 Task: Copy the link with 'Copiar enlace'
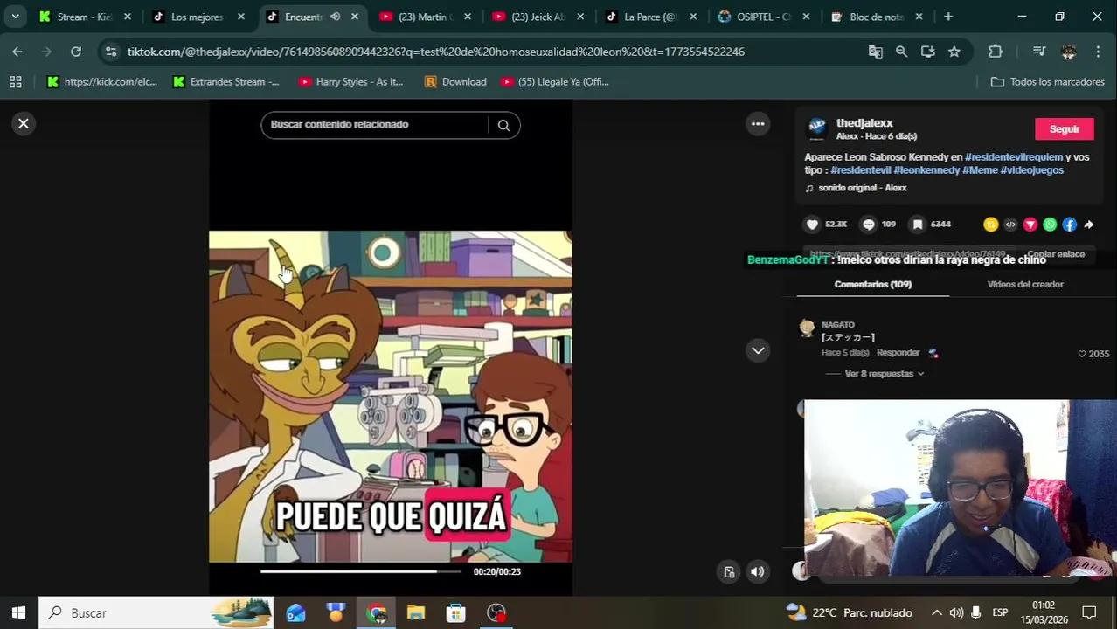click(x=1056, y=254)
